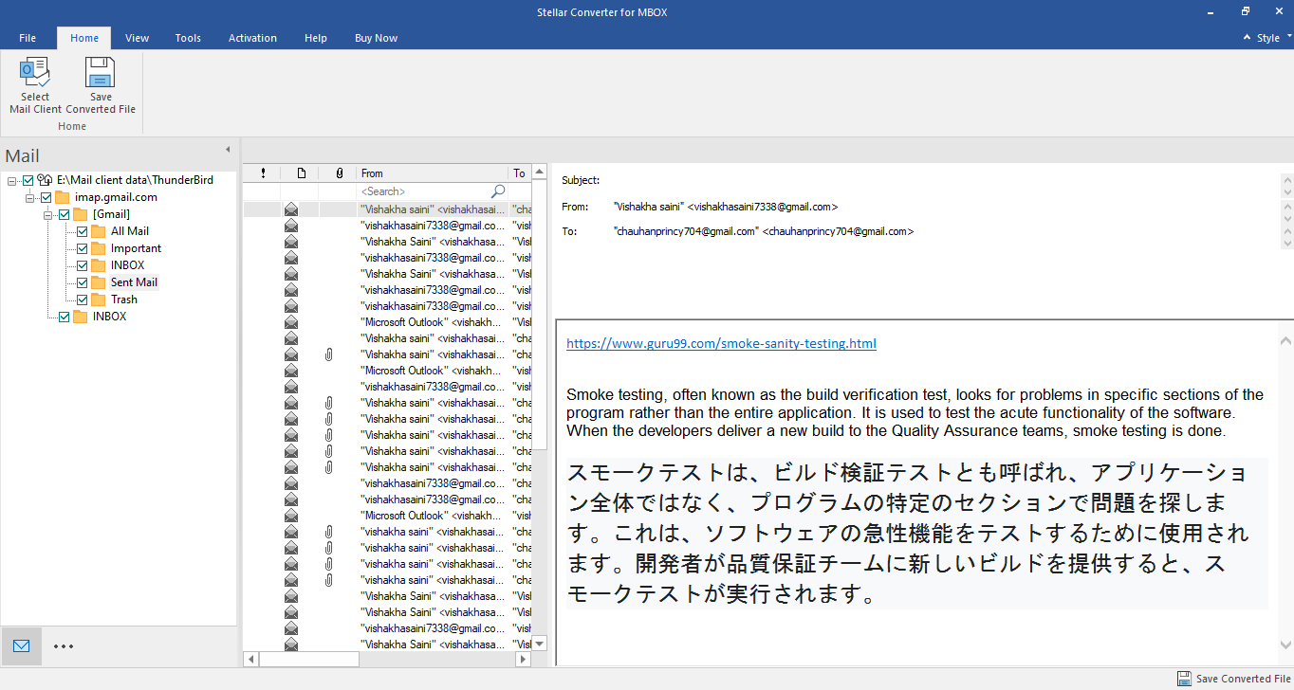Uncheck the E:\Mail client data\ThunderBird checkbox
The image size is (1294, 690).
(x=28, y=180)
